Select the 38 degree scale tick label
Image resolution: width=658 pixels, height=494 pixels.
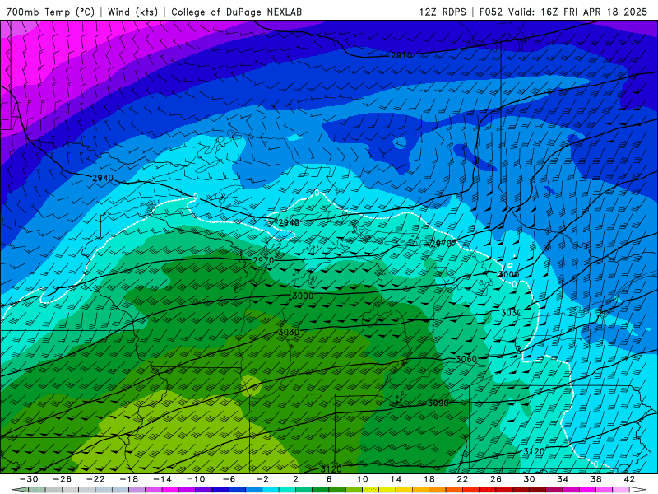click(595, 479)
